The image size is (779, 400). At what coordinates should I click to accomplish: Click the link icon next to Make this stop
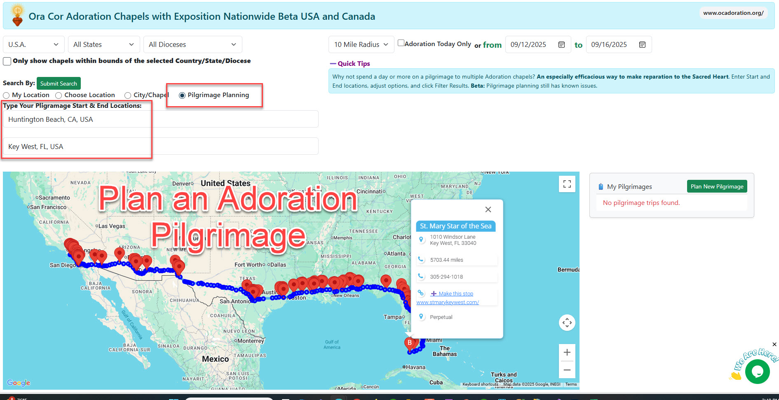[x=421, y=293]
